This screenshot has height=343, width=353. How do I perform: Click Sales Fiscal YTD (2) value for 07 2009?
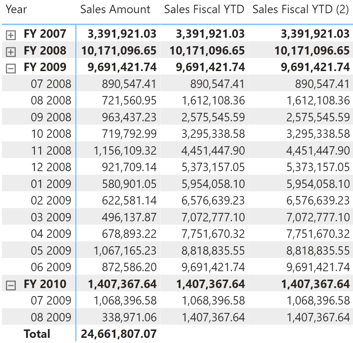tap(318, 300)
